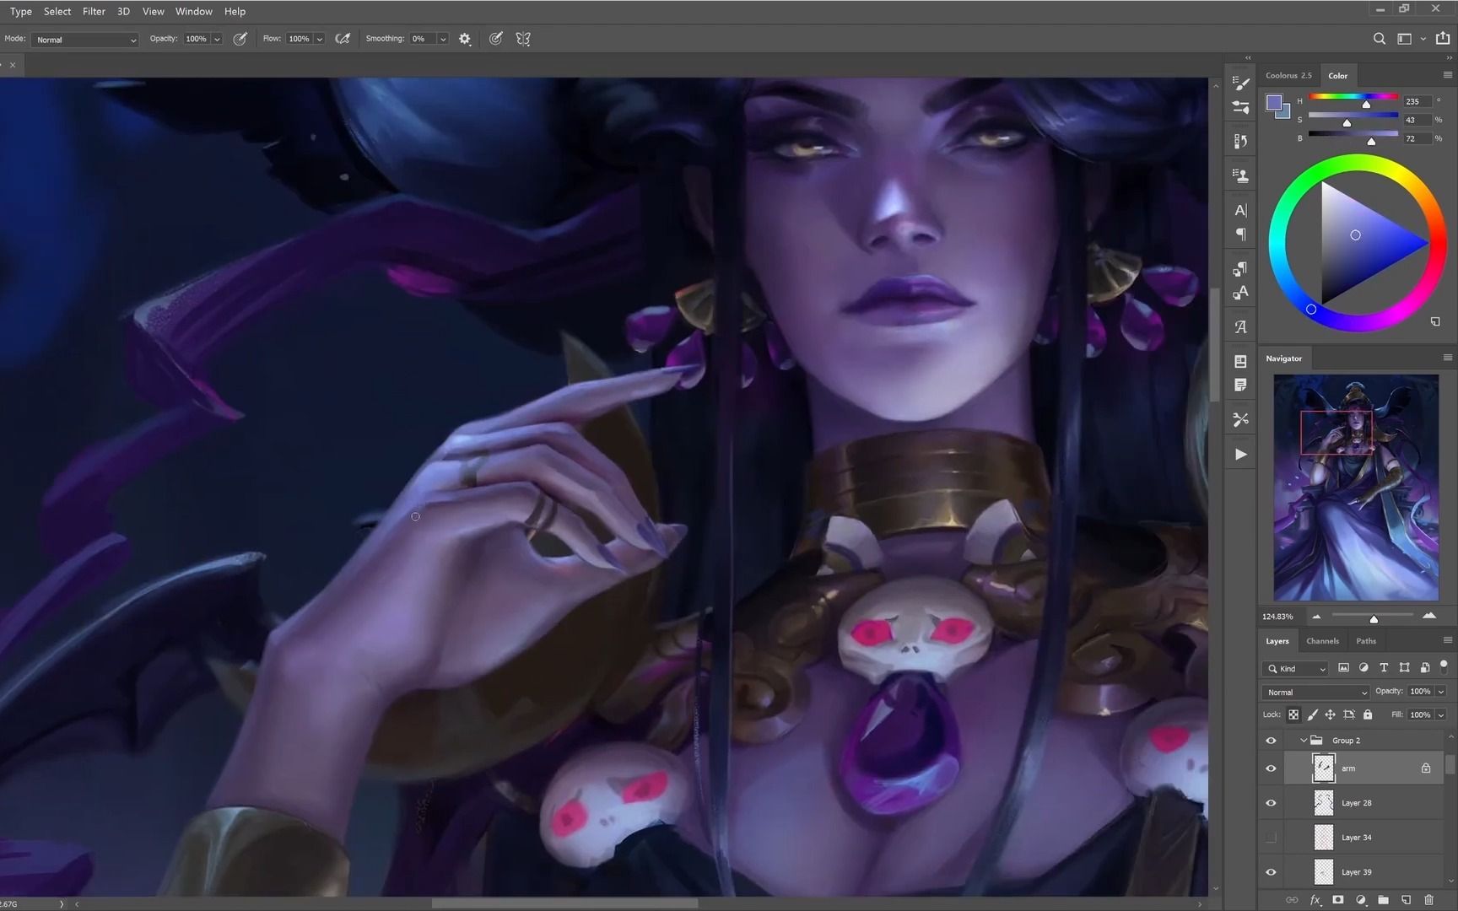The image size is (1458, 911).
Task: Click the Navigator zoom slider handle
Action: 1374,619
